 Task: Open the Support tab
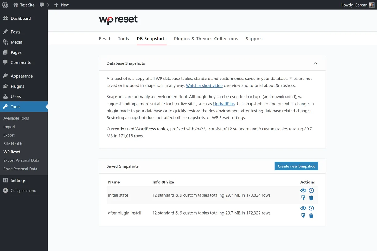[254, 39]
